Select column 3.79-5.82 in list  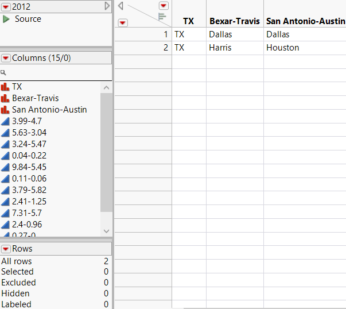29,190
